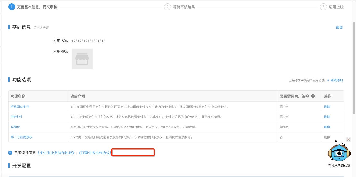This screenshot has width=356, height=177.
Task: Click the highlighted empty input field
Action: 133,152
